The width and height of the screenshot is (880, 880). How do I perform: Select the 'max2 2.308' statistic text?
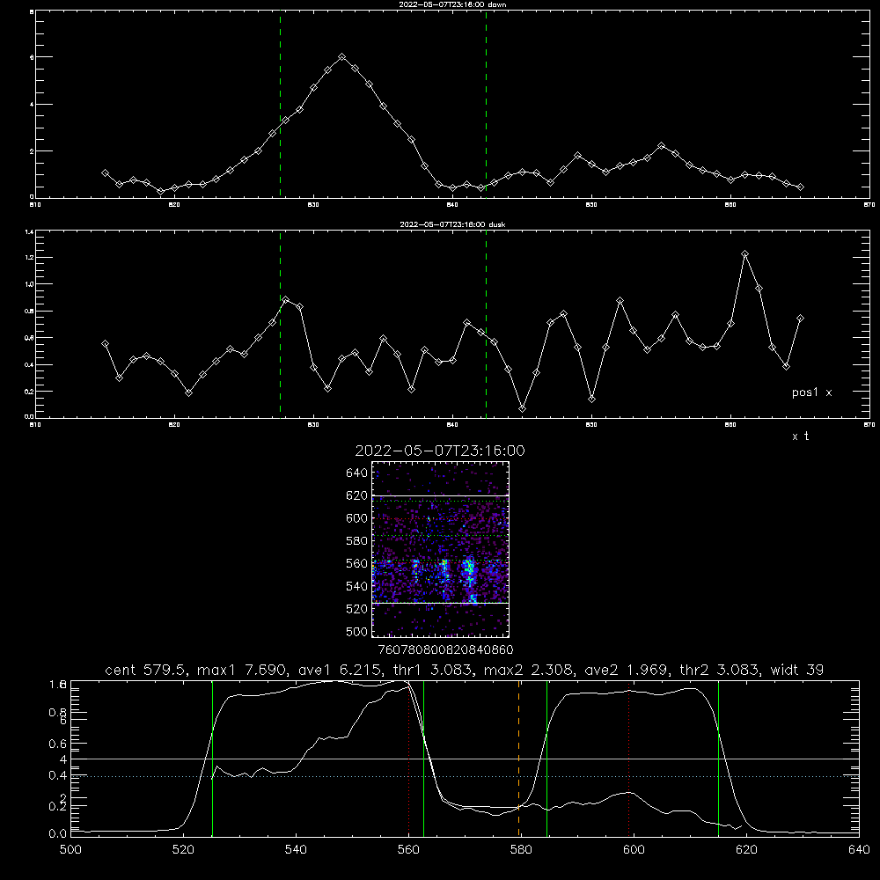(527, 670)
